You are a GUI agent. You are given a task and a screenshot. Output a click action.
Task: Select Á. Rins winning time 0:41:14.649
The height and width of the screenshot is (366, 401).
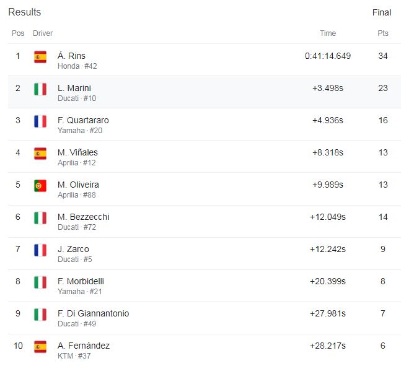(x=328, y=56)
